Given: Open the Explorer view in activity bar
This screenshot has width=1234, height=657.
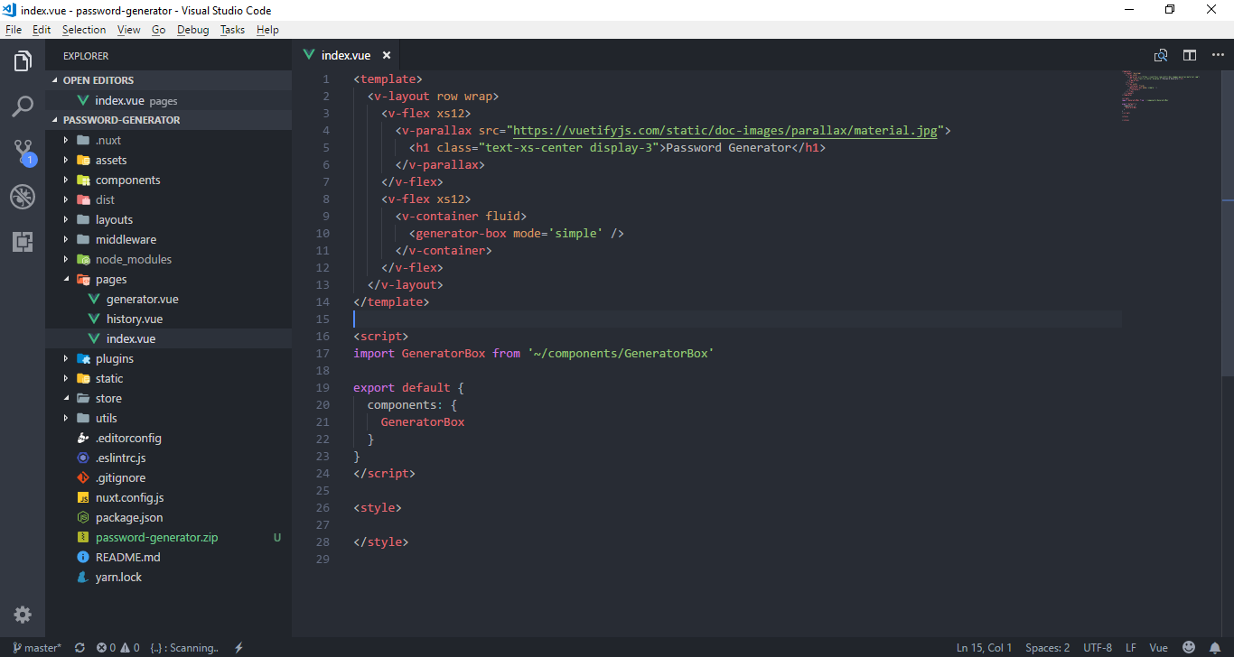Looking at the screenshot, I should (23, 61).
